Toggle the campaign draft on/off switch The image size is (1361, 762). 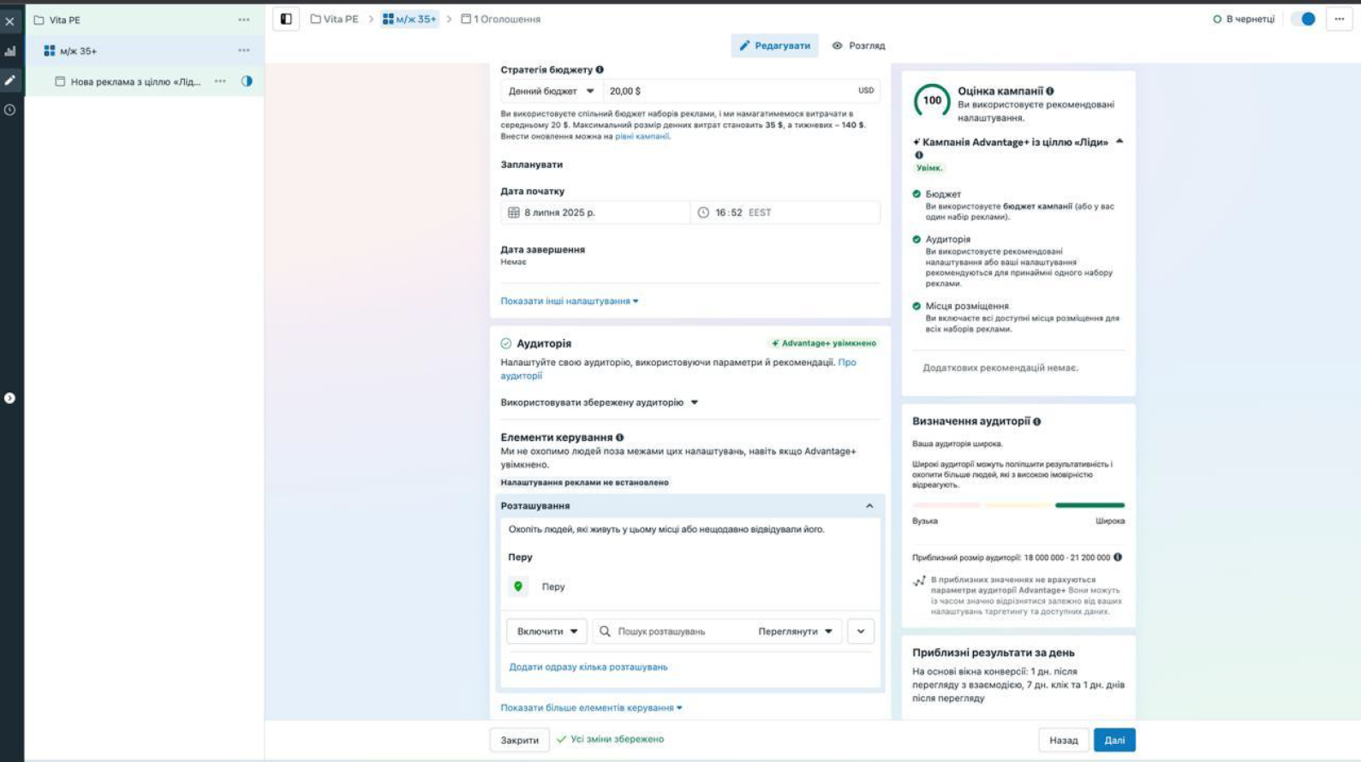point(1303,19)
